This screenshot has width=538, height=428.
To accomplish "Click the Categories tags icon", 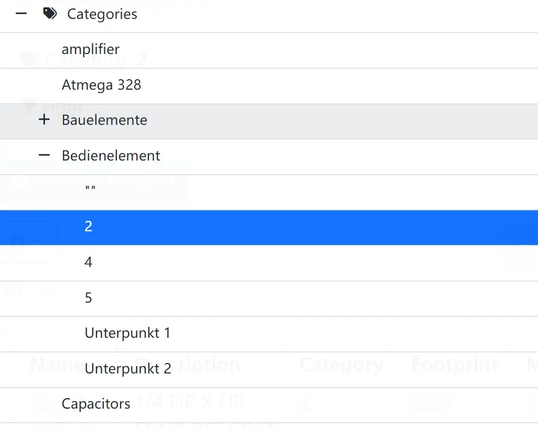I will (50, 14).
